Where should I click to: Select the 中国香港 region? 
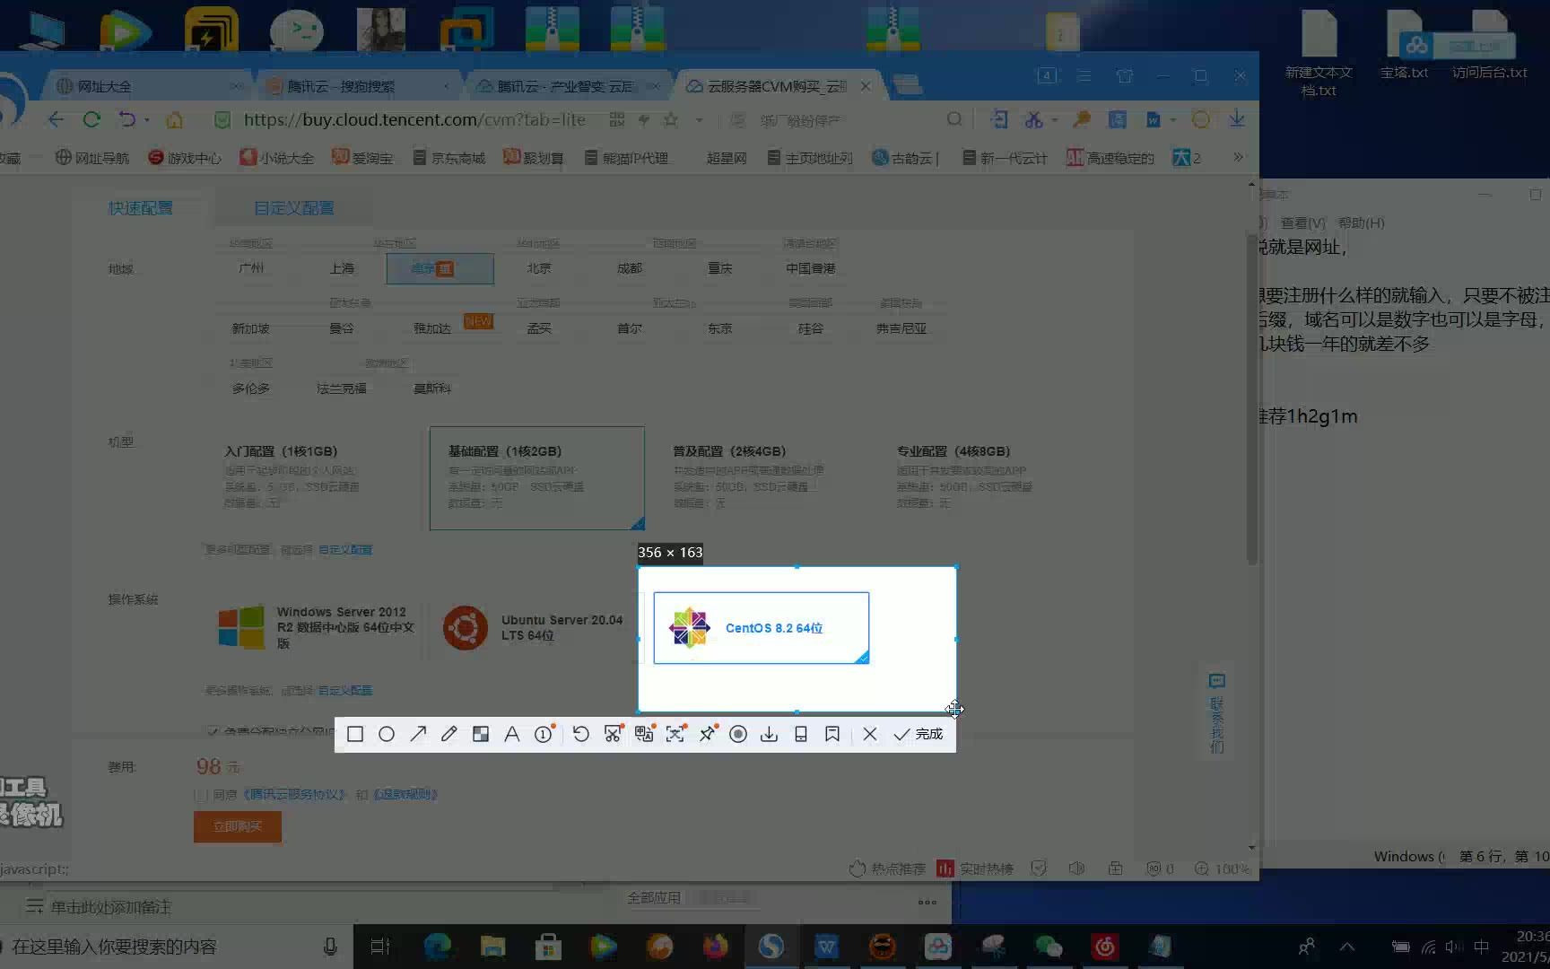(811, 268)
